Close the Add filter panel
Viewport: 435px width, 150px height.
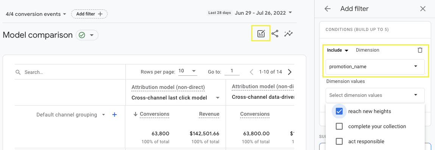coord(423,9)
